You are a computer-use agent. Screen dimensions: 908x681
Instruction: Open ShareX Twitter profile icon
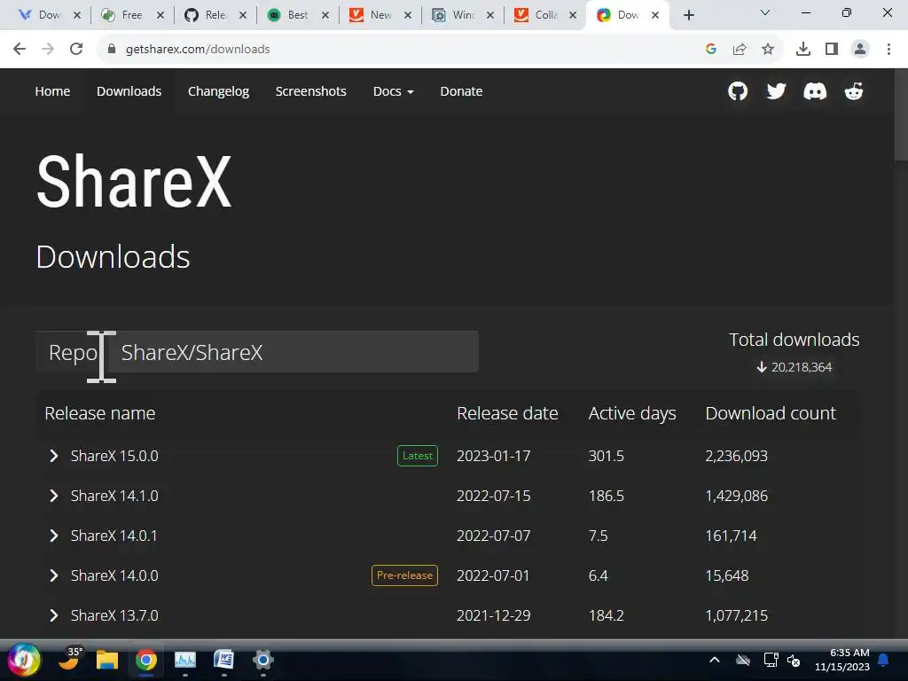(x=776, y=91)
